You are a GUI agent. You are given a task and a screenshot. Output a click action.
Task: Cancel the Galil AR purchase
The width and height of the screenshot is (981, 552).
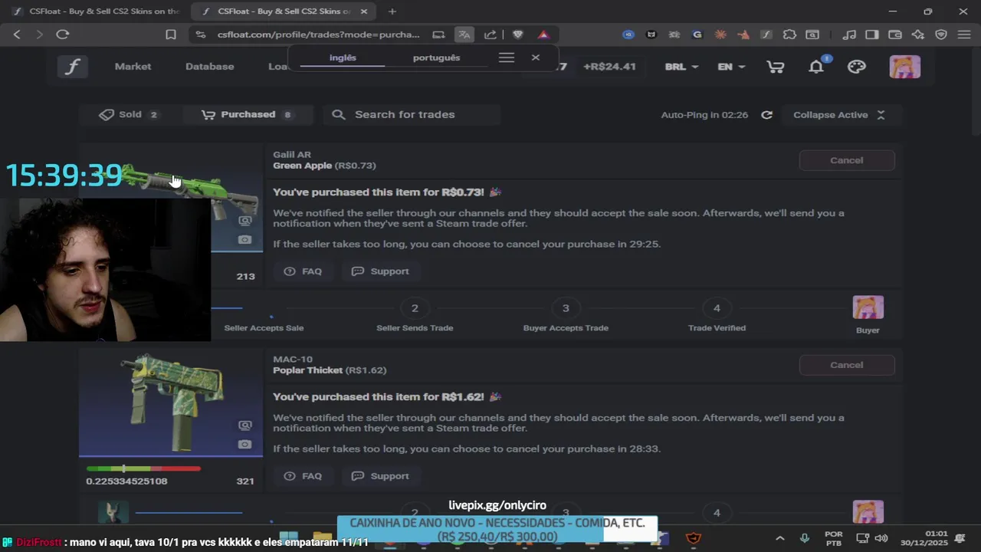tap(847, 160)
